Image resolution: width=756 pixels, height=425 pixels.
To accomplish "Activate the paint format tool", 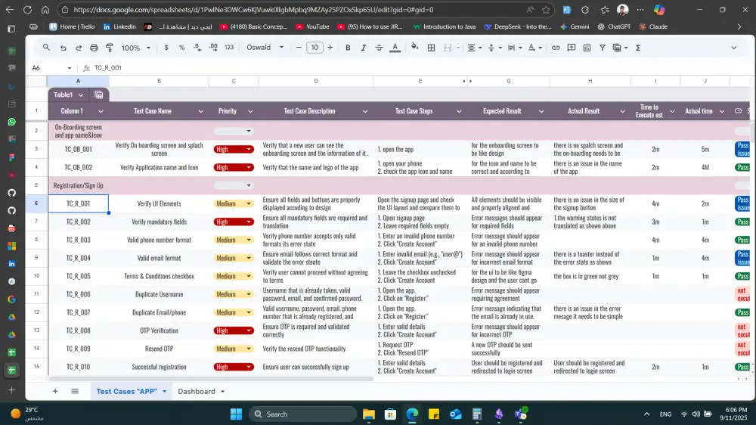I will 110,48.
